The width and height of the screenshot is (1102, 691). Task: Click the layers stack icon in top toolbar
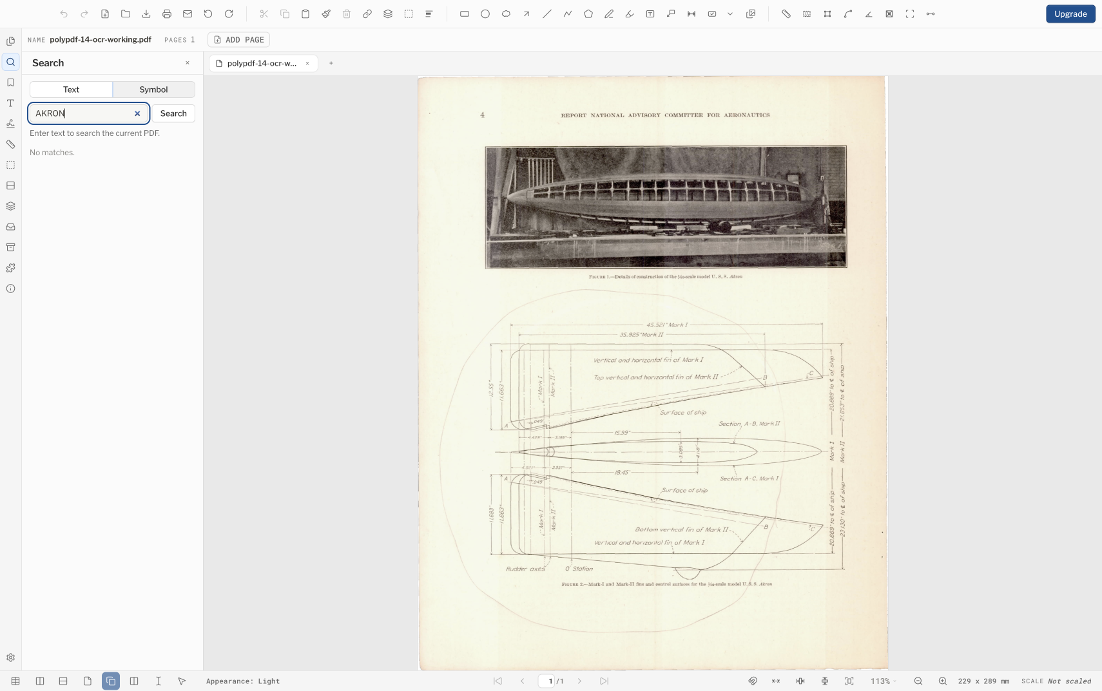[388, 14]
